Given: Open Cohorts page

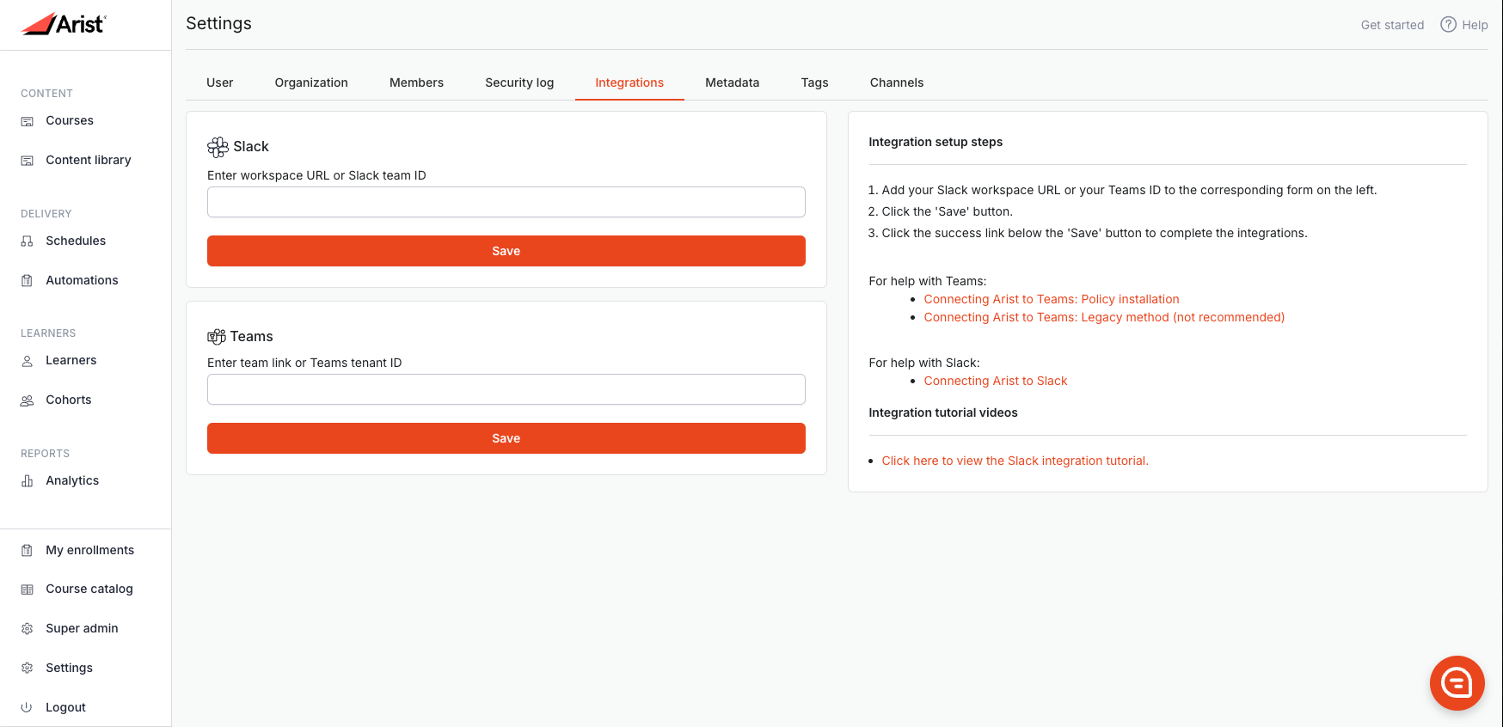Looking at the screenshot, I should coord(69,400).
